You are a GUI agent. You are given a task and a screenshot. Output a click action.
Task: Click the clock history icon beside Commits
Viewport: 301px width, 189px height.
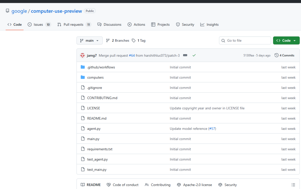click(276, 55)
